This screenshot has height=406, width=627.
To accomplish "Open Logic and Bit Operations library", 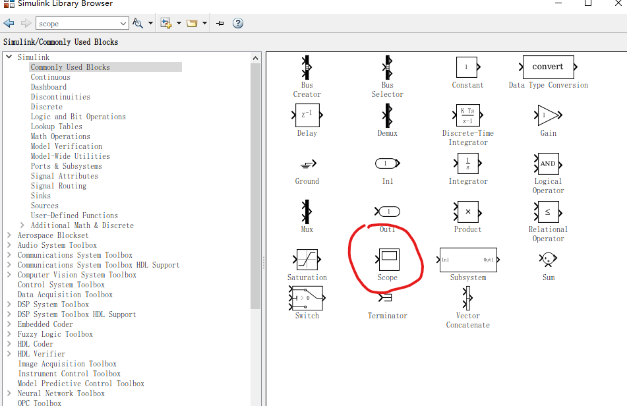I will 78,117.
